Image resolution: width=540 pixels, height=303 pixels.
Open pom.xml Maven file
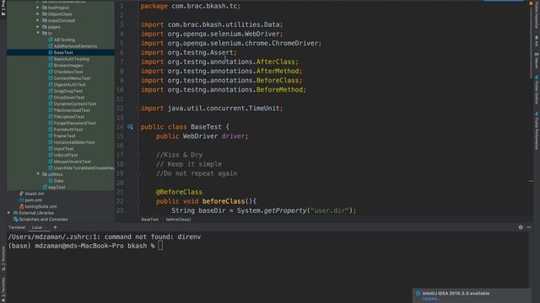pyautogui.click(x=33, y=200)
